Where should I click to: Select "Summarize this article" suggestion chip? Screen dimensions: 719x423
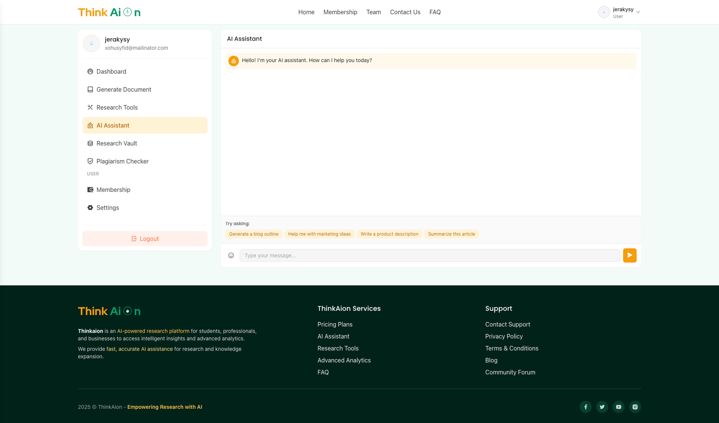pyautogui.click(x=451, y=234)
